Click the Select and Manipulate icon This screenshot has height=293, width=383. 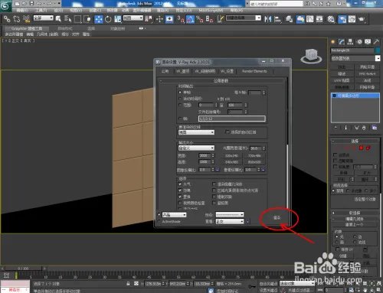(x=159, y=19)
